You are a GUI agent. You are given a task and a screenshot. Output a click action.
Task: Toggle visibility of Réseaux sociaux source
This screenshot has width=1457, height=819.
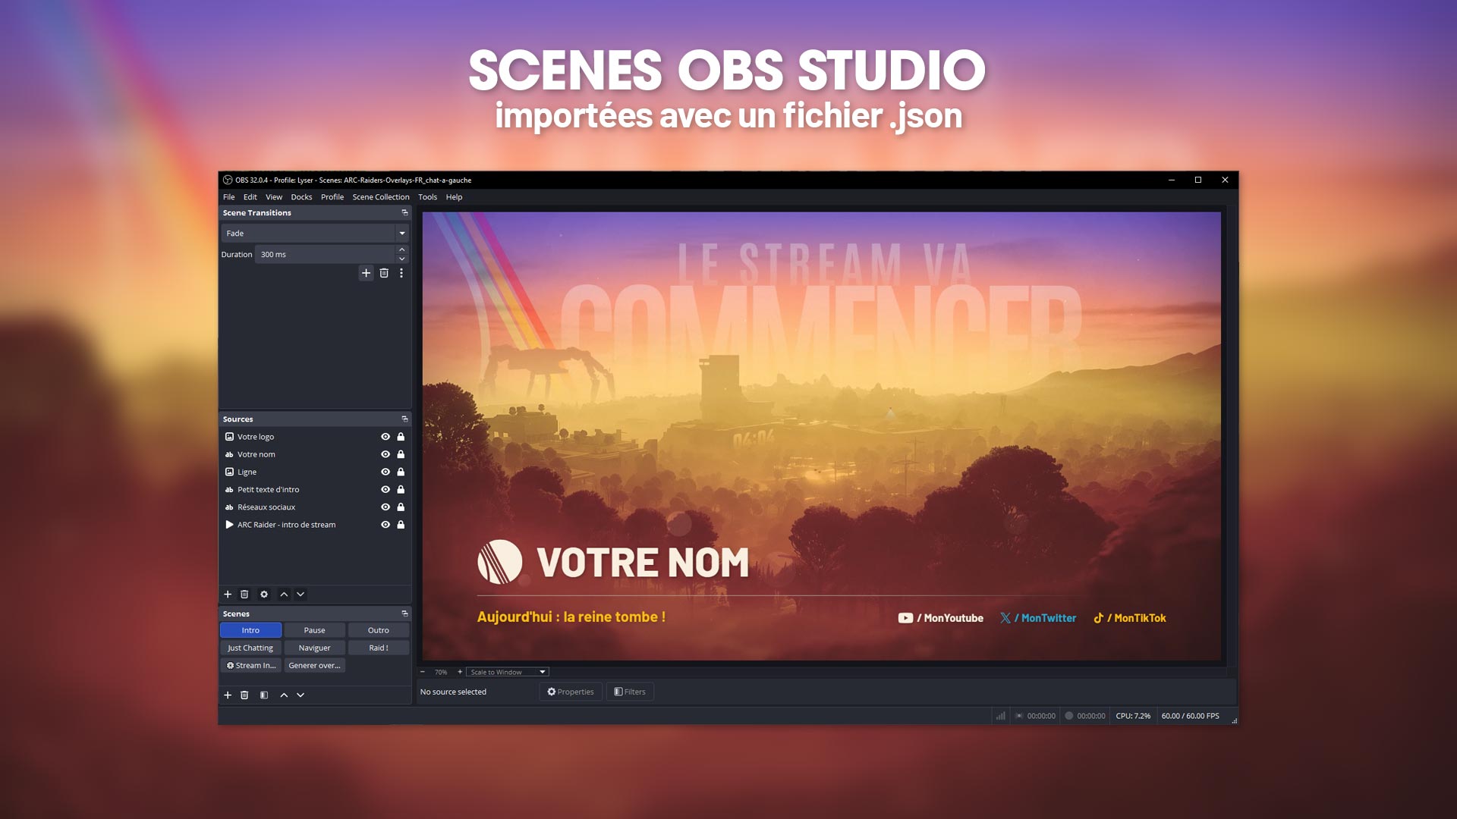tap(385, 507)
